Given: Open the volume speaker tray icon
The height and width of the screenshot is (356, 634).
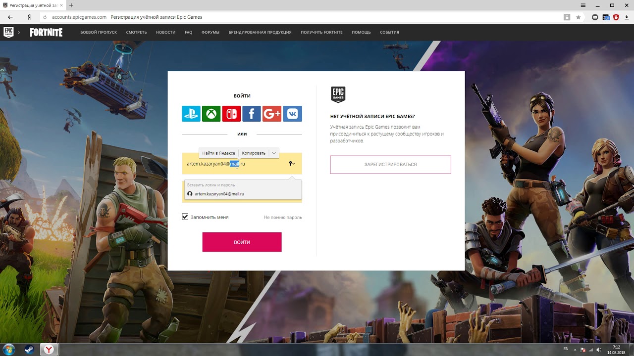Looking at the screenshot, I should coord(599,350).
